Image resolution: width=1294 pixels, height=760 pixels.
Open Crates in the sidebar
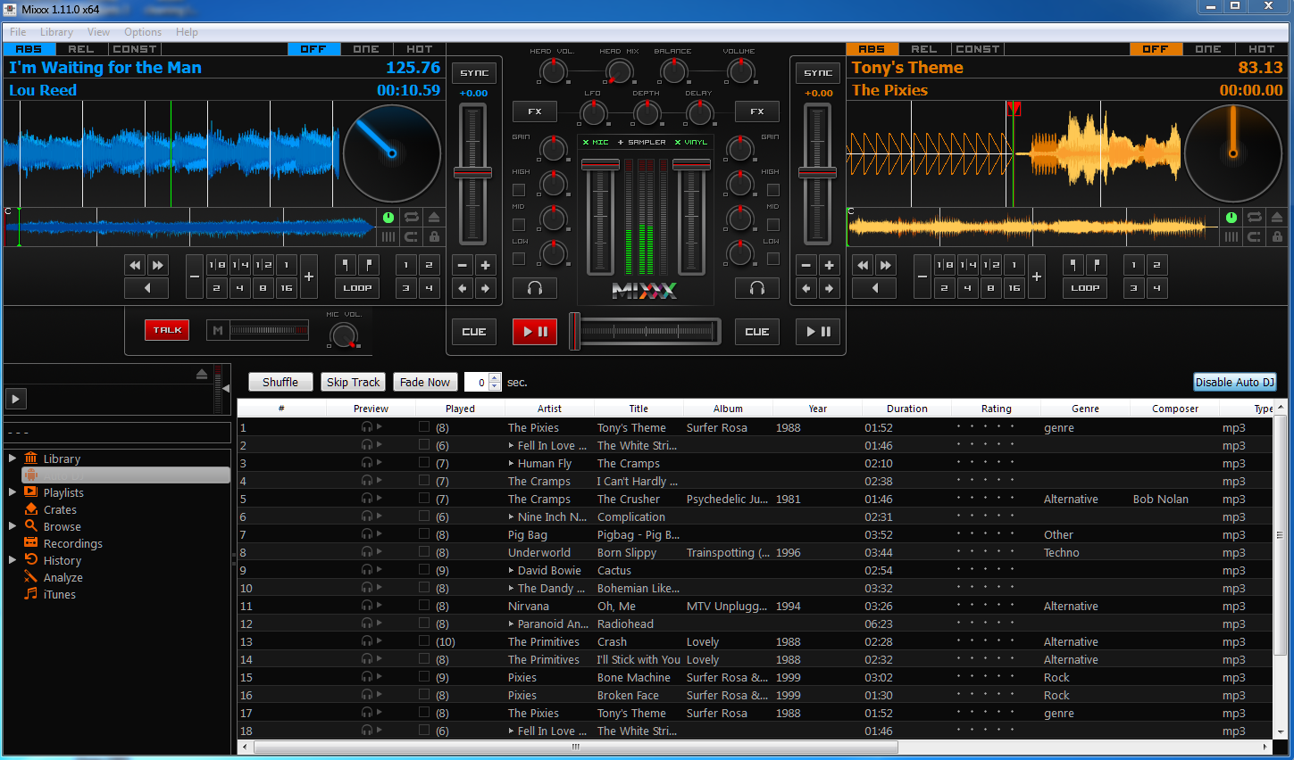tap(60, 509)
